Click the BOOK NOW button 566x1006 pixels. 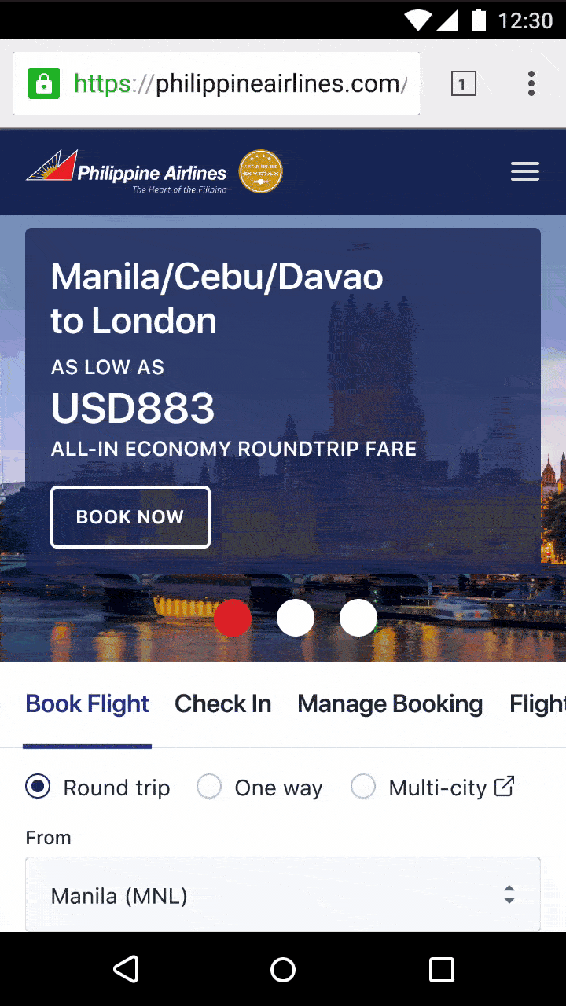130,517
